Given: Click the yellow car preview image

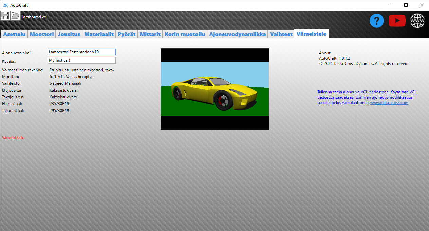Looking at the screenshot, I should coord(214,89).
